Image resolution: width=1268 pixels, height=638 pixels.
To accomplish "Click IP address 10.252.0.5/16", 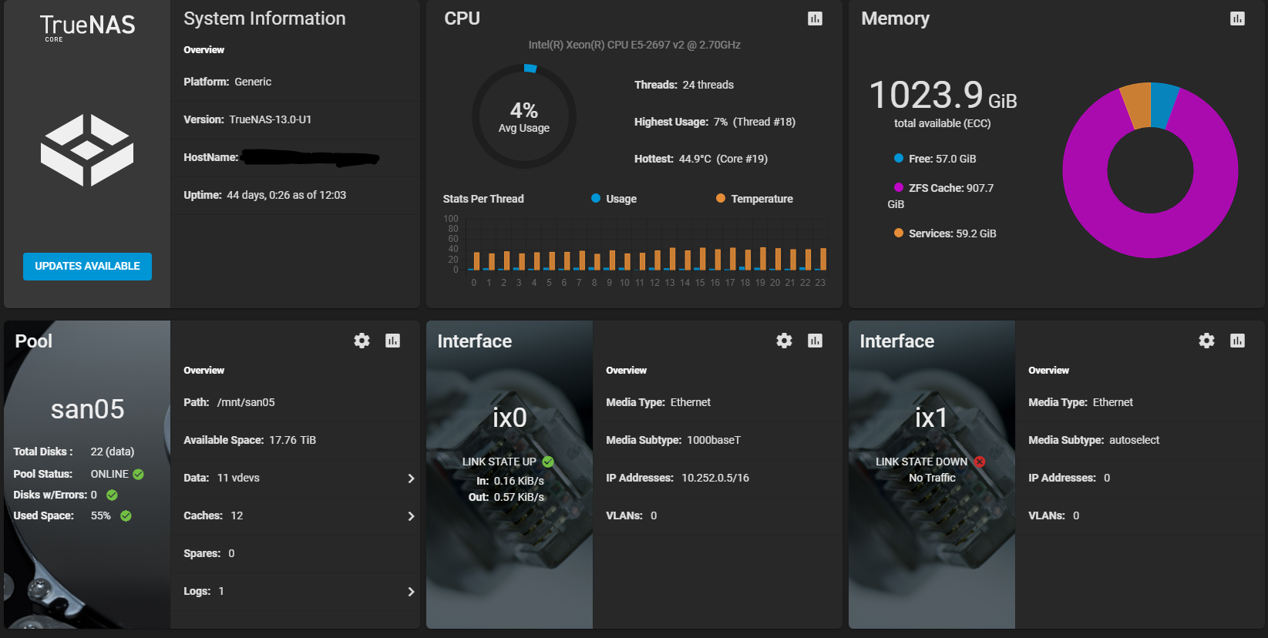I will [x=715, y=478].
